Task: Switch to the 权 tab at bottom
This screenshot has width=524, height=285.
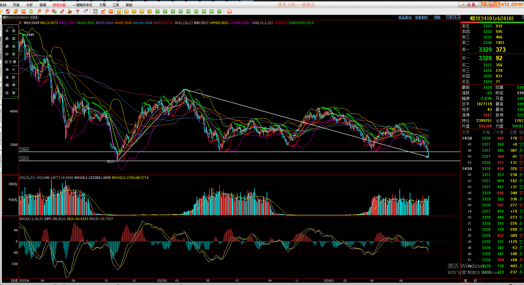Action: 475,281
